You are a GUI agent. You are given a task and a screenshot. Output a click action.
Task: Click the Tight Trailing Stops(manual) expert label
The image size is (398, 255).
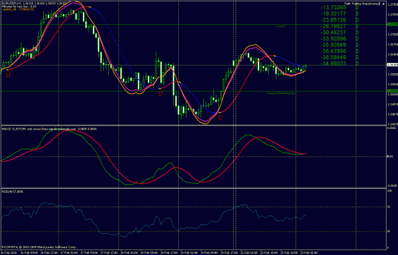pyautogui.click(x=362, y=4)
